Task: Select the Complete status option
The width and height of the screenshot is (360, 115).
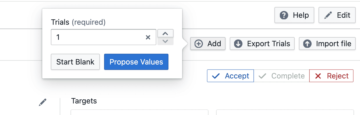Action: [281, 76]
